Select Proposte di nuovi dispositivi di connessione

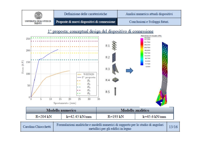86,22
